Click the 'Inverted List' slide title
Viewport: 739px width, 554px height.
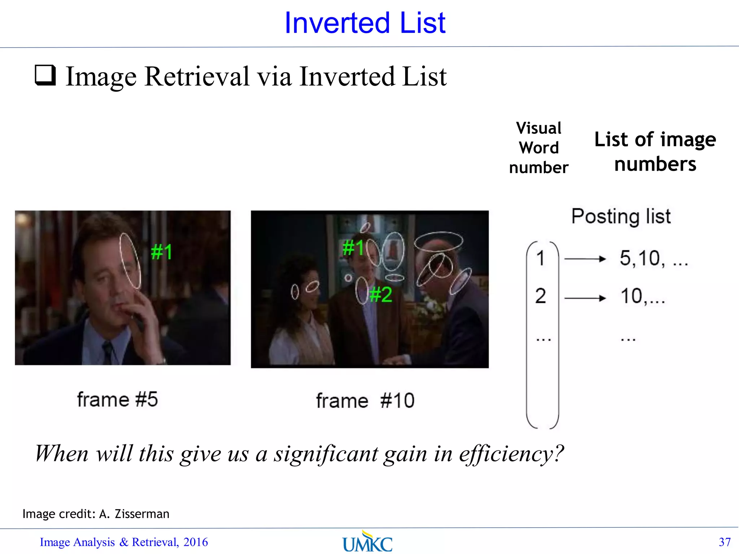click(365, 23)
